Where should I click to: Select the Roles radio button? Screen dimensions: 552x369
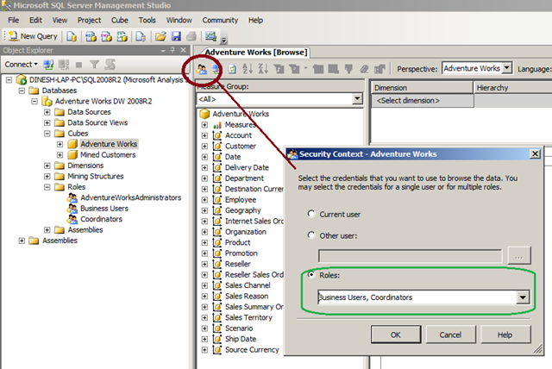[311, 274]
